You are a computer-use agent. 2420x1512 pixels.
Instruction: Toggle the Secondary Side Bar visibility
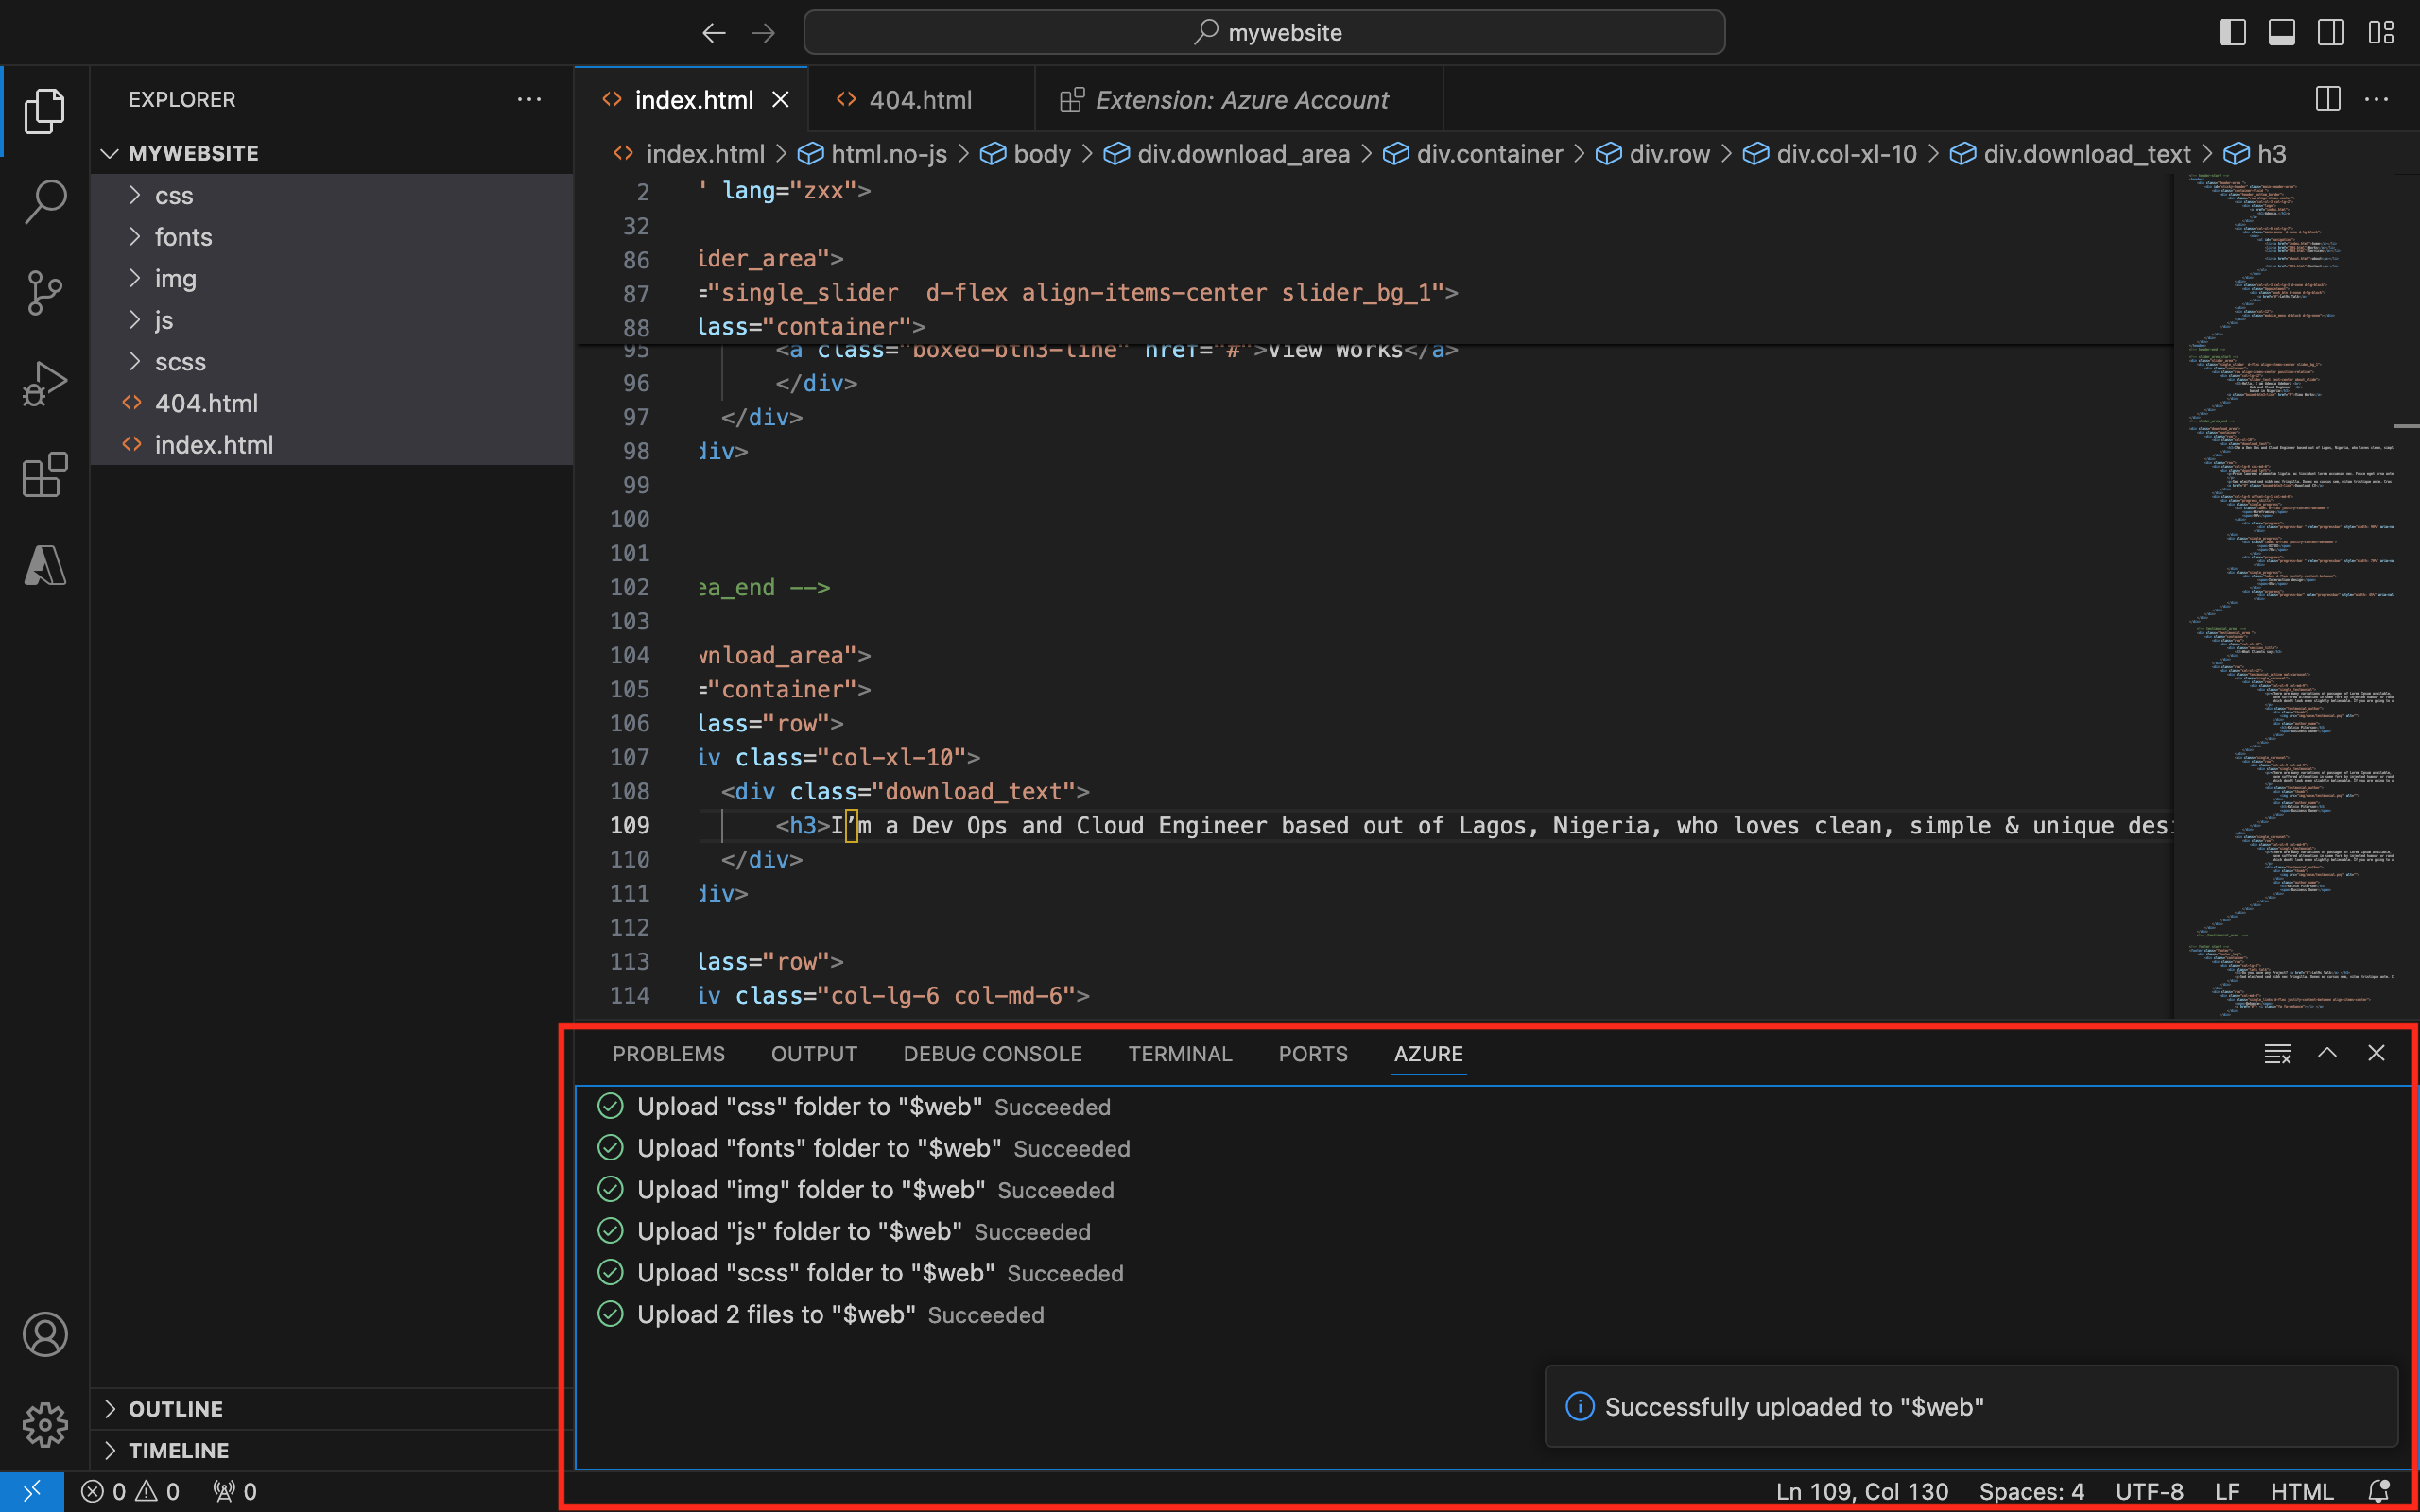2330,32
